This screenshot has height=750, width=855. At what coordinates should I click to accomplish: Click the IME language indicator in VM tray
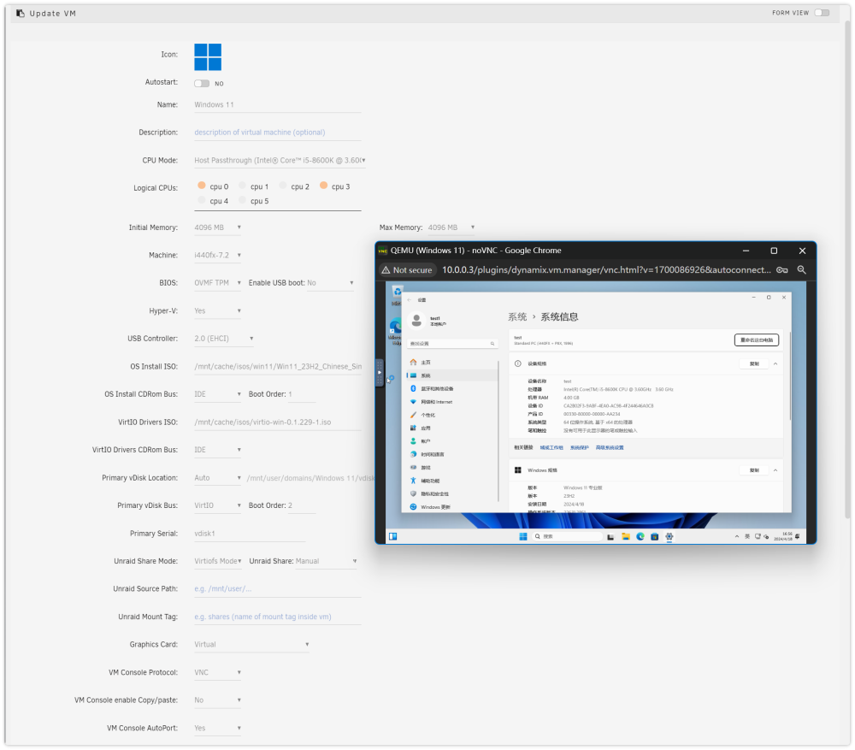click(747, 537)
